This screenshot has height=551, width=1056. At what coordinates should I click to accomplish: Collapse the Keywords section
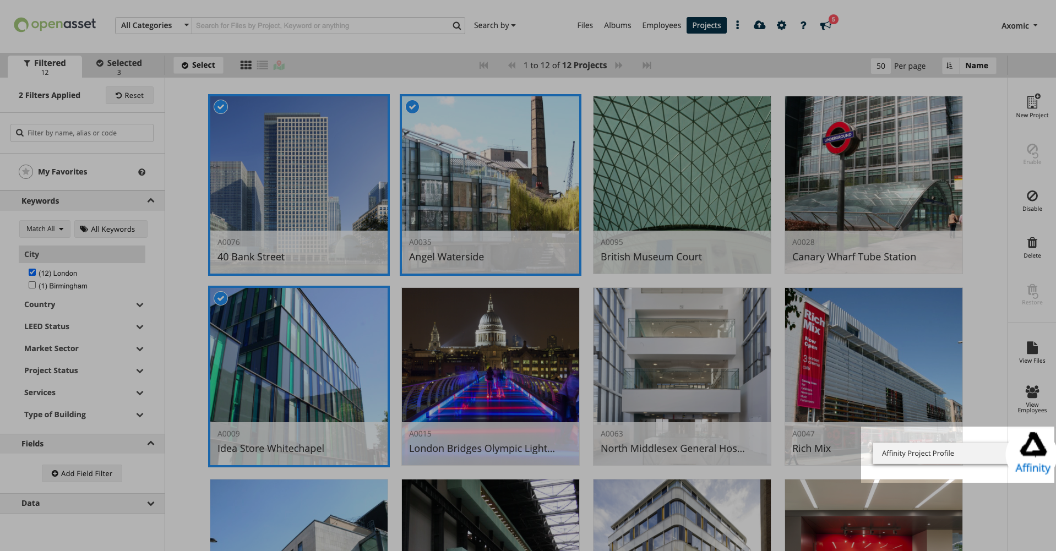[x=151, y=201]
